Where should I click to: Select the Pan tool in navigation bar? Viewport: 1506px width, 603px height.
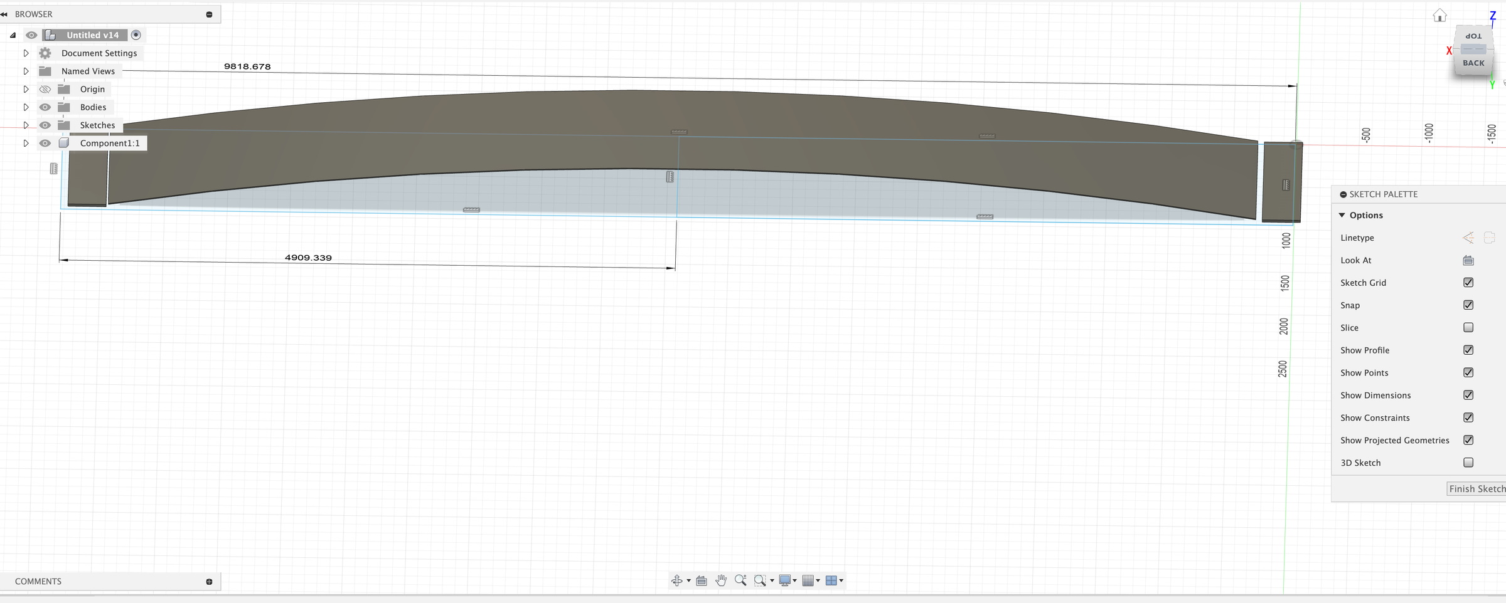[x=721, y=580]
